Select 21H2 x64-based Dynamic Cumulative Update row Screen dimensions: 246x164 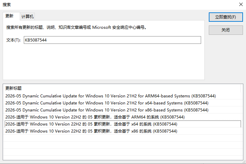tap(122, 103)
